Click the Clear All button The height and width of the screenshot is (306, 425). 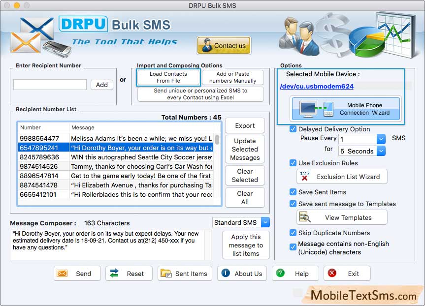click(x=245, y=198)
